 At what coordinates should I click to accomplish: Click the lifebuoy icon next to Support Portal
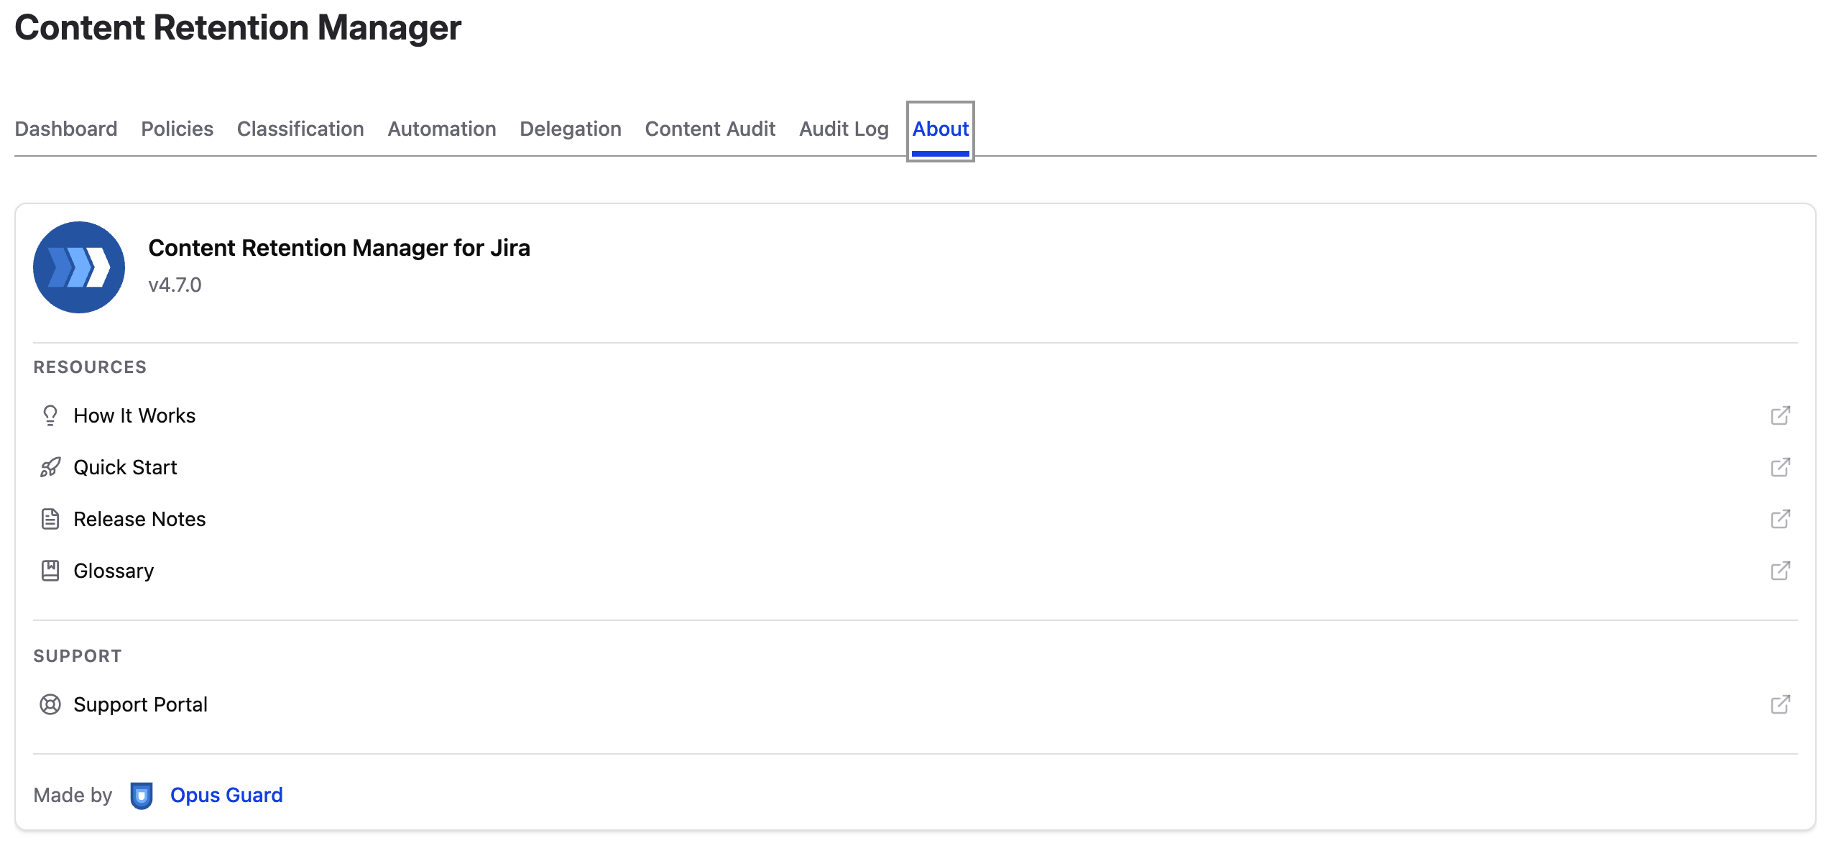tap(50, 704)
